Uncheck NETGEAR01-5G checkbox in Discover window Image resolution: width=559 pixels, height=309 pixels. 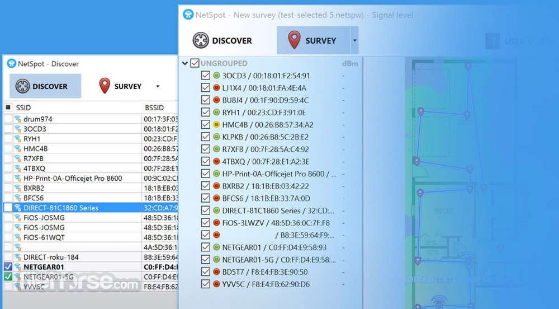(8, 277)
